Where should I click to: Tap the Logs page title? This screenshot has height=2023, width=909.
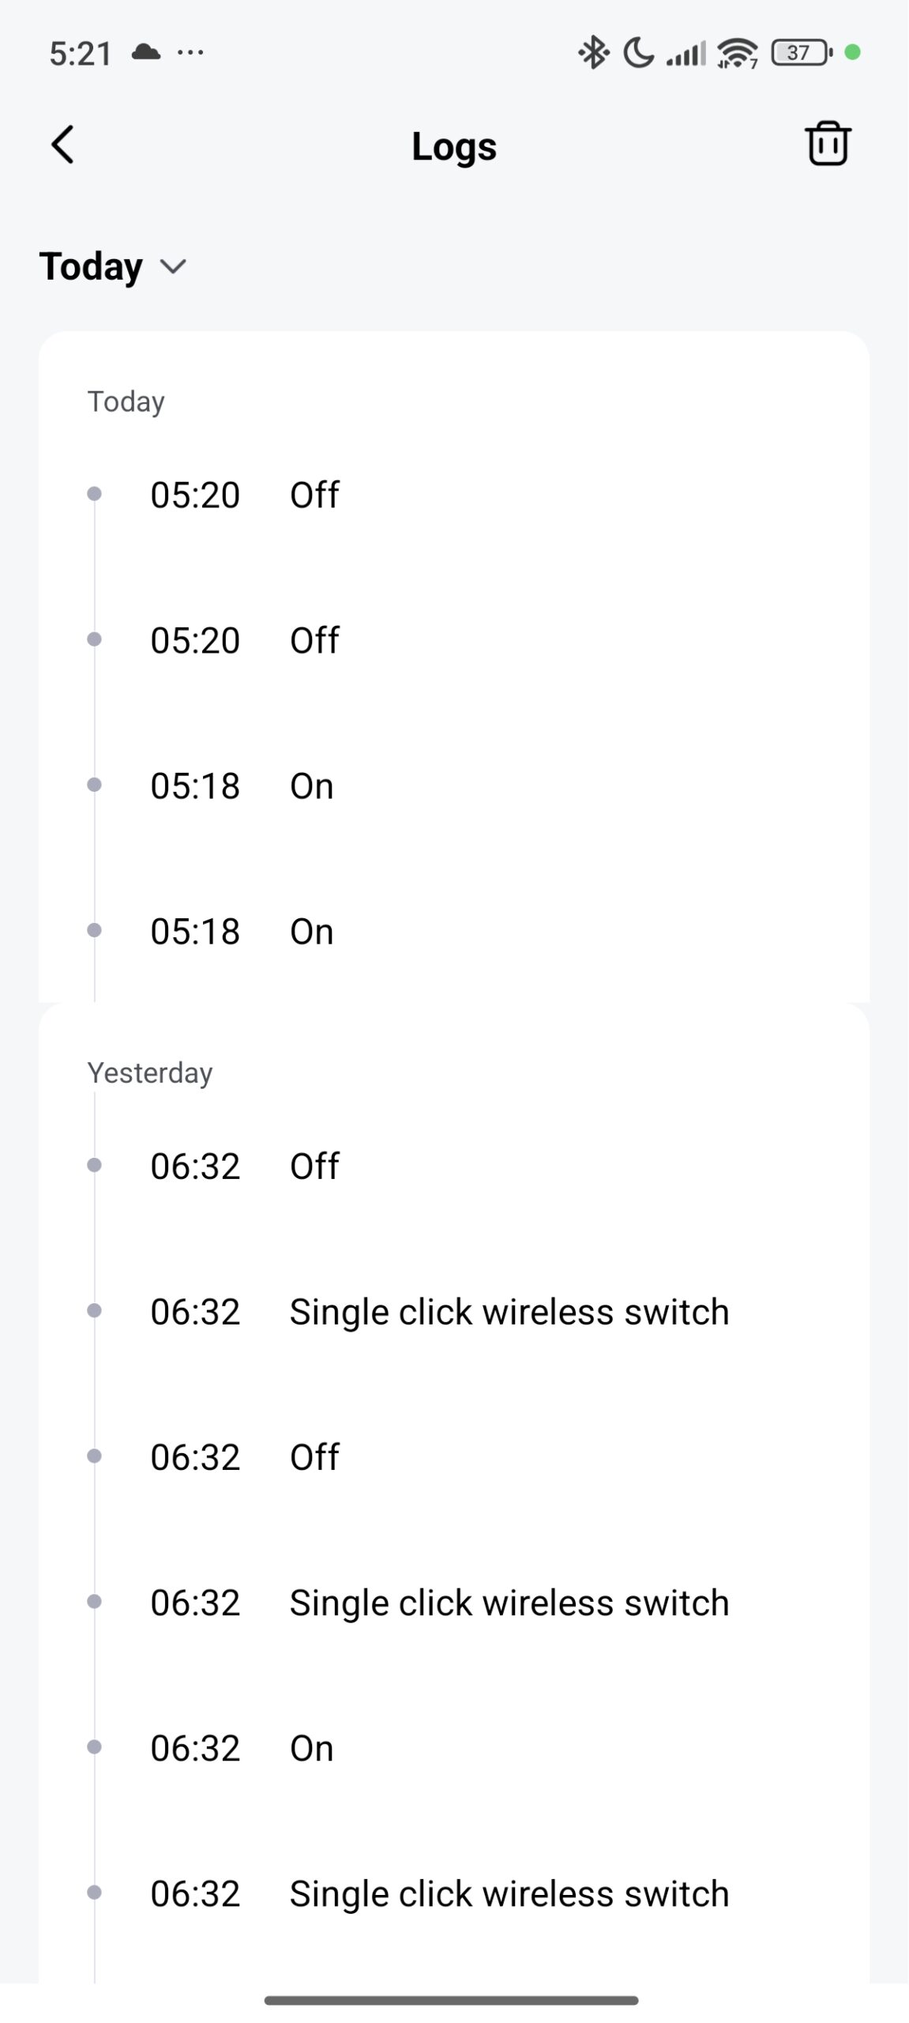[454, 146]
